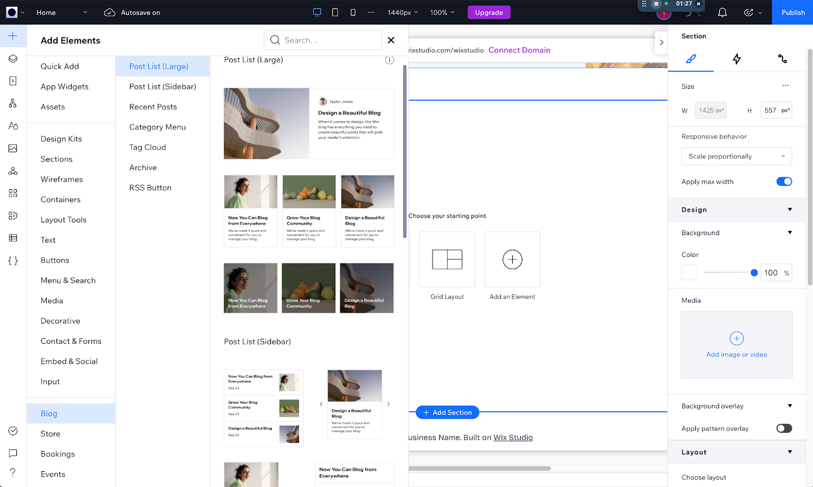Open the Responsive behavior dropdown
The image size is (813, 487).
pyautogui.click(x=736, y=156)
